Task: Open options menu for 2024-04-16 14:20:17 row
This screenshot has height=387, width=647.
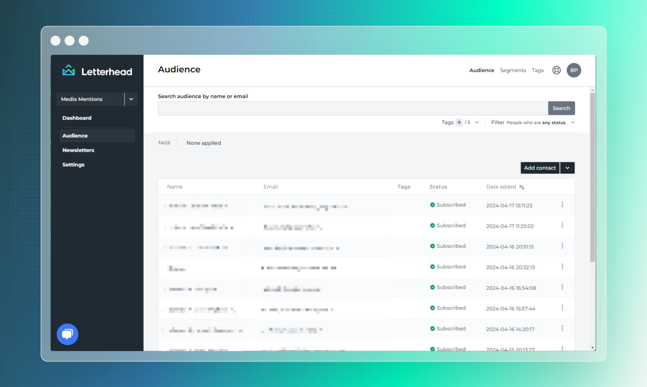Action: (562, 328)
